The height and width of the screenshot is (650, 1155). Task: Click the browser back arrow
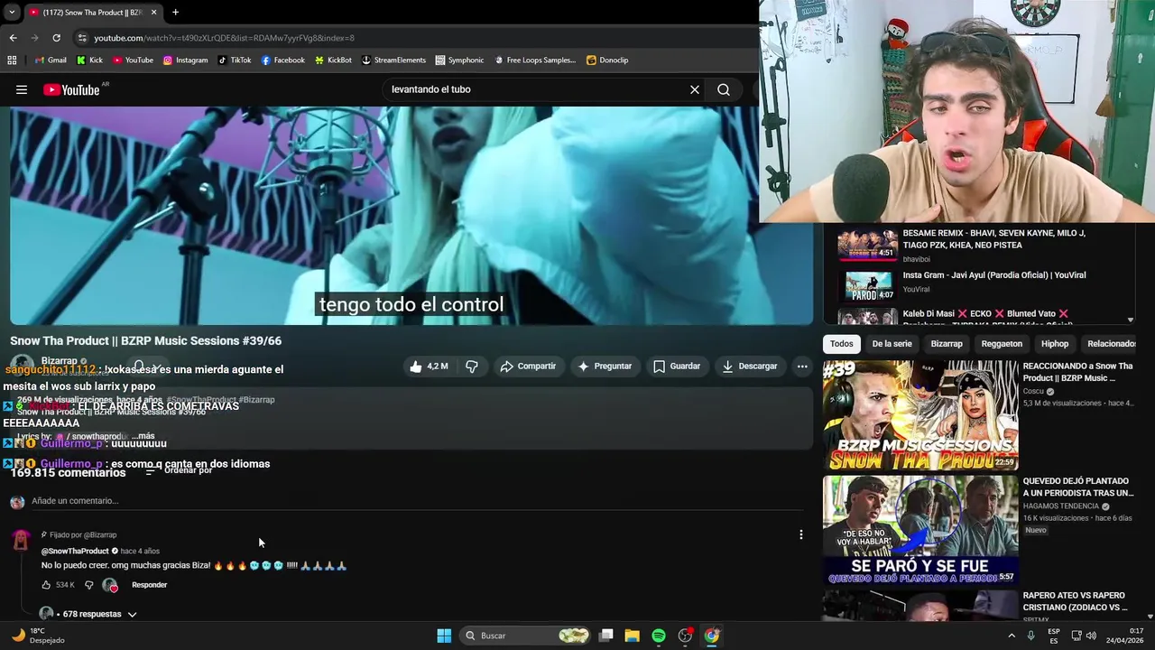point(13,38)
